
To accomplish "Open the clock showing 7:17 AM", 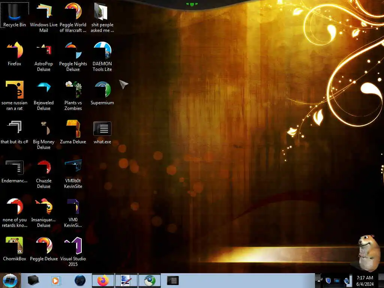I will pyautogui.click(x=365, y=280).
